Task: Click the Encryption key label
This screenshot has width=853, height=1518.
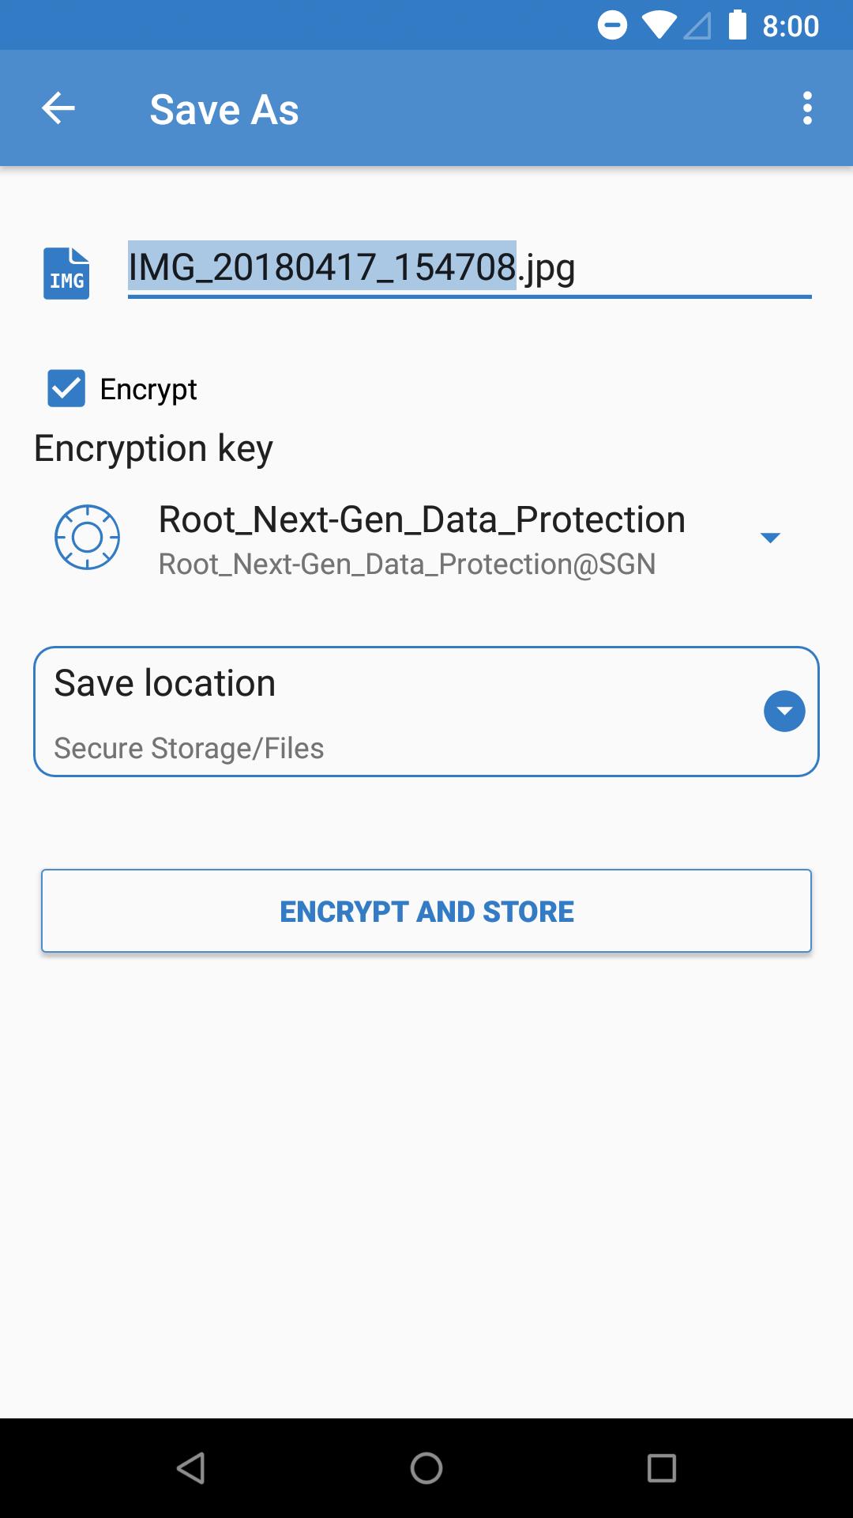Action: pyautogui.click(x=152, y=447)
